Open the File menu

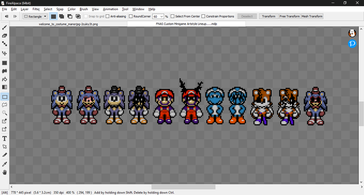4,9
